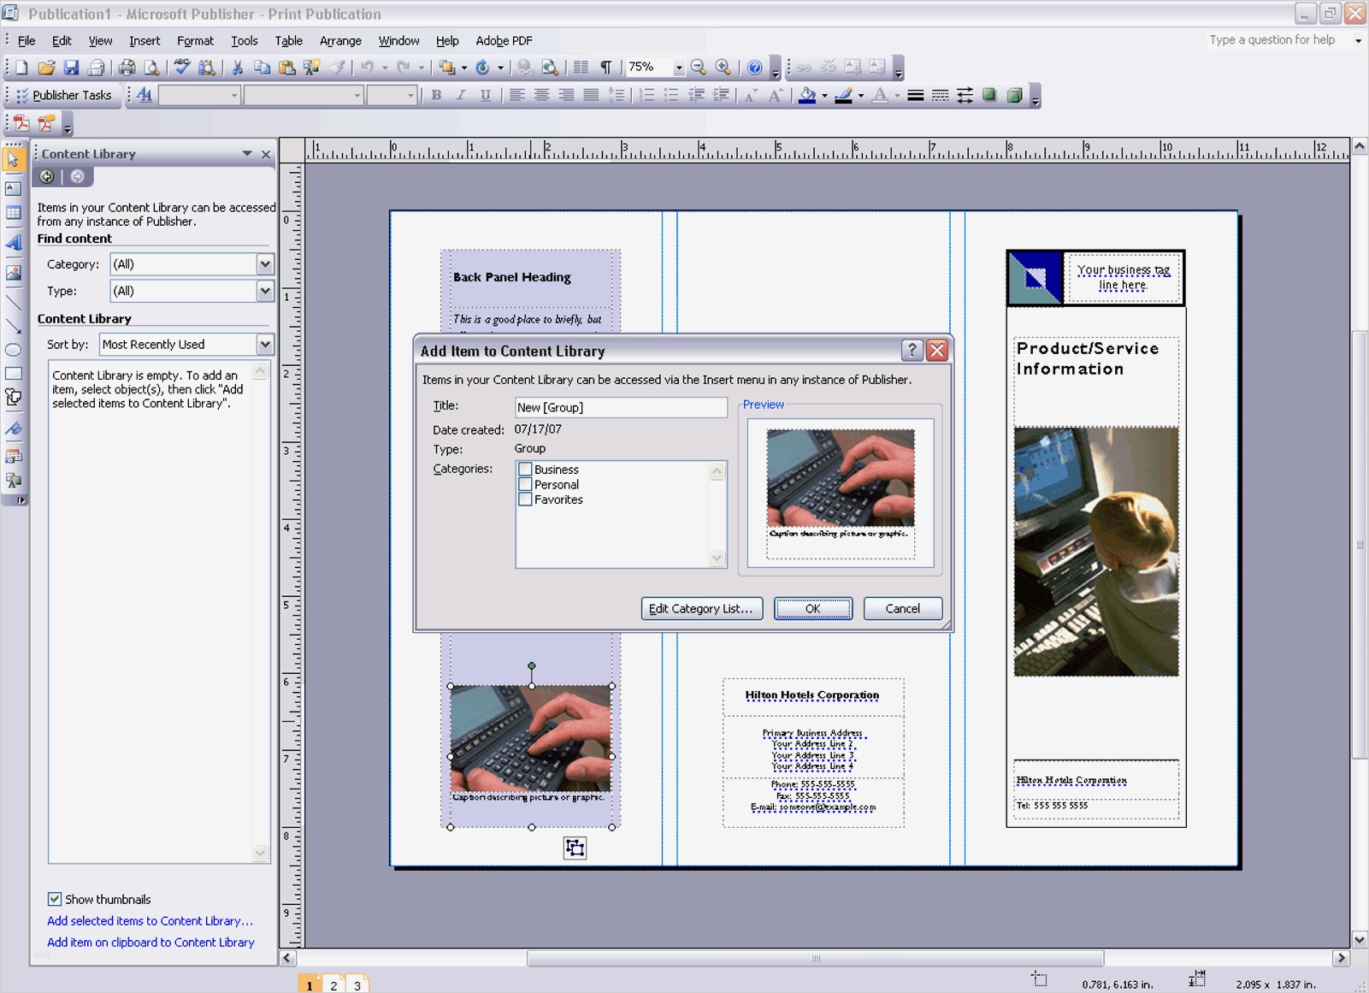Click the Format Painter icon
The height and width of the screenshot is (993, 1369).
339,67
